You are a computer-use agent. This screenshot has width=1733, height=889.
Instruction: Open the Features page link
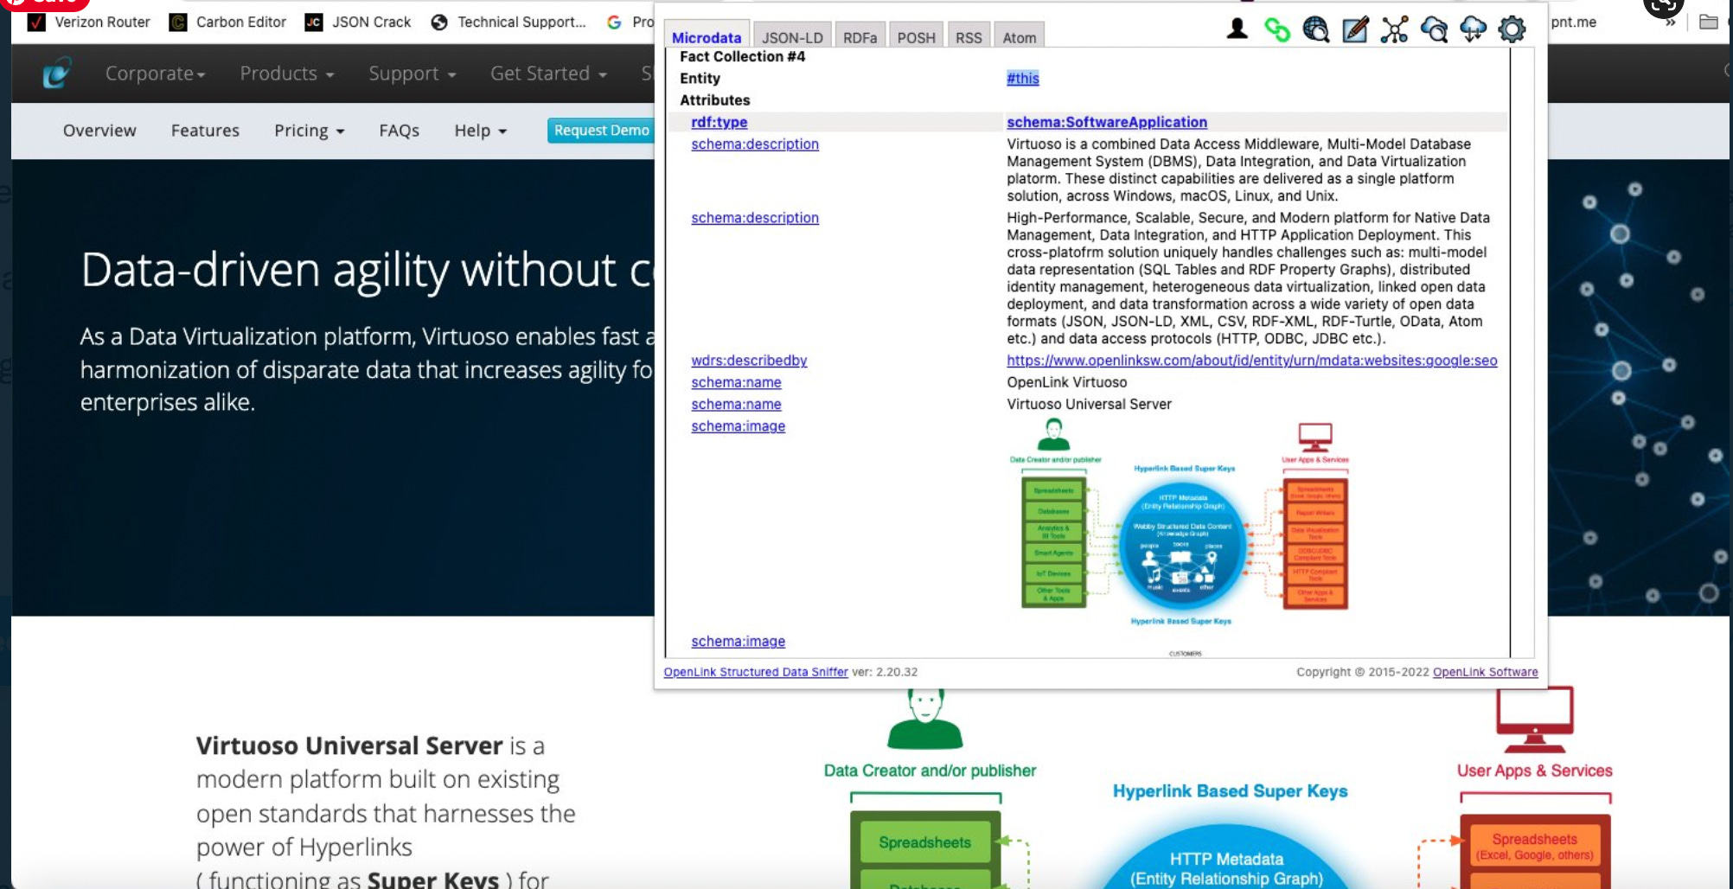coord(205,131)
